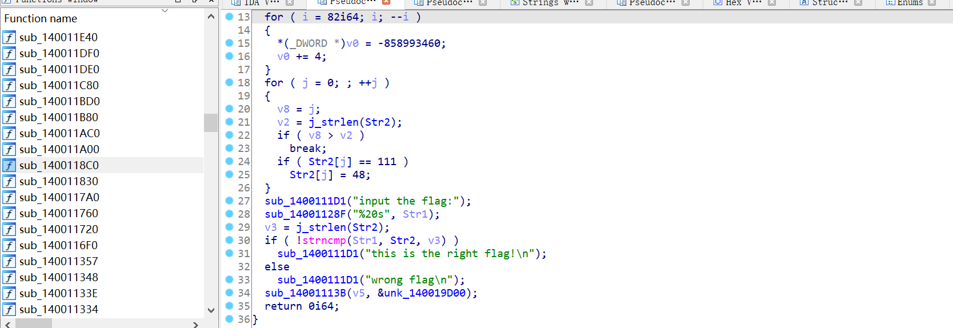The width and height of the screenshot is (953, 328).
Task: Toggle breakpoint dot on line 34
Action: pyautogui.click(x=229, y=293)
